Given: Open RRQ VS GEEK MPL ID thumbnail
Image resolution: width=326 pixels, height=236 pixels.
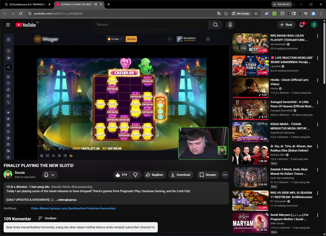Looking at the screenshot, I should pos(250,201).
